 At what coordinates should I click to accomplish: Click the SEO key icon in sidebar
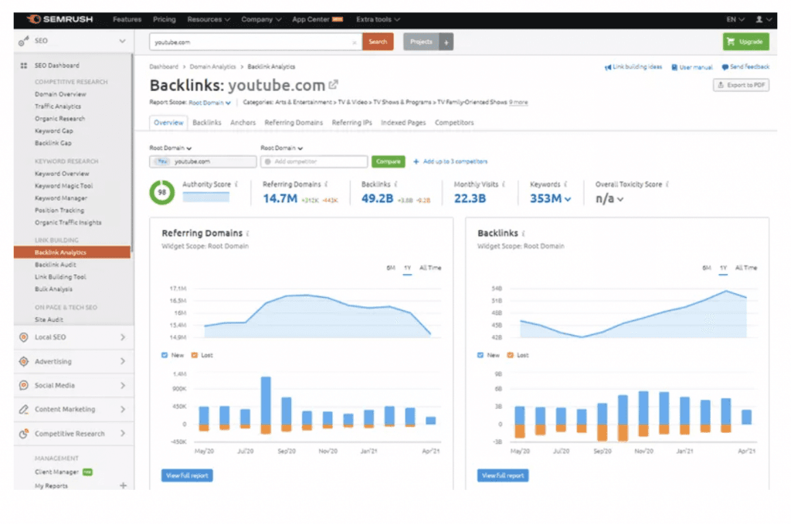pyautogui.click(x=23, y=42)
